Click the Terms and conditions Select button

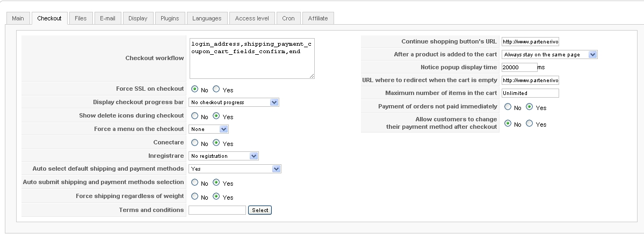pos(260,210)
